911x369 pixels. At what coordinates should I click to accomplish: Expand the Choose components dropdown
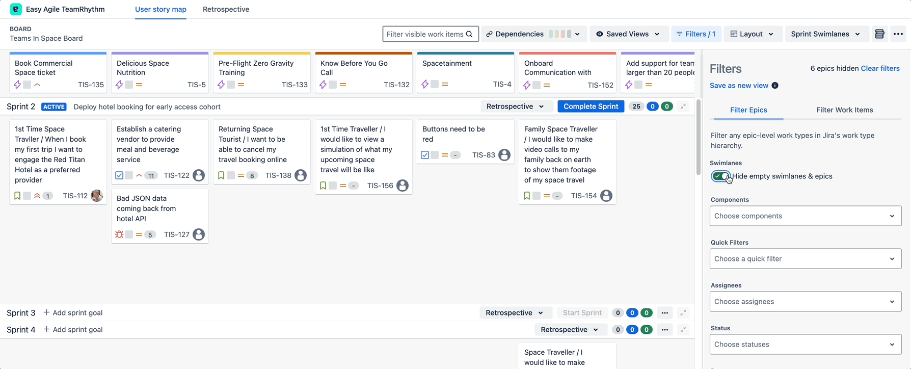tap(805, 216)
